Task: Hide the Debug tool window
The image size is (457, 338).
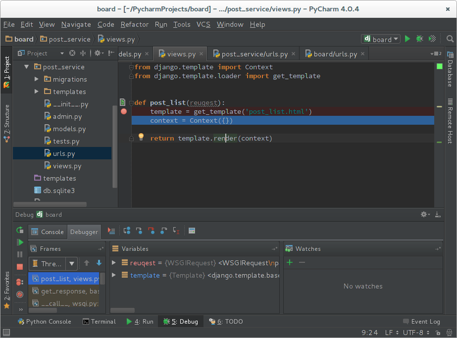Action: coord(438,214)
